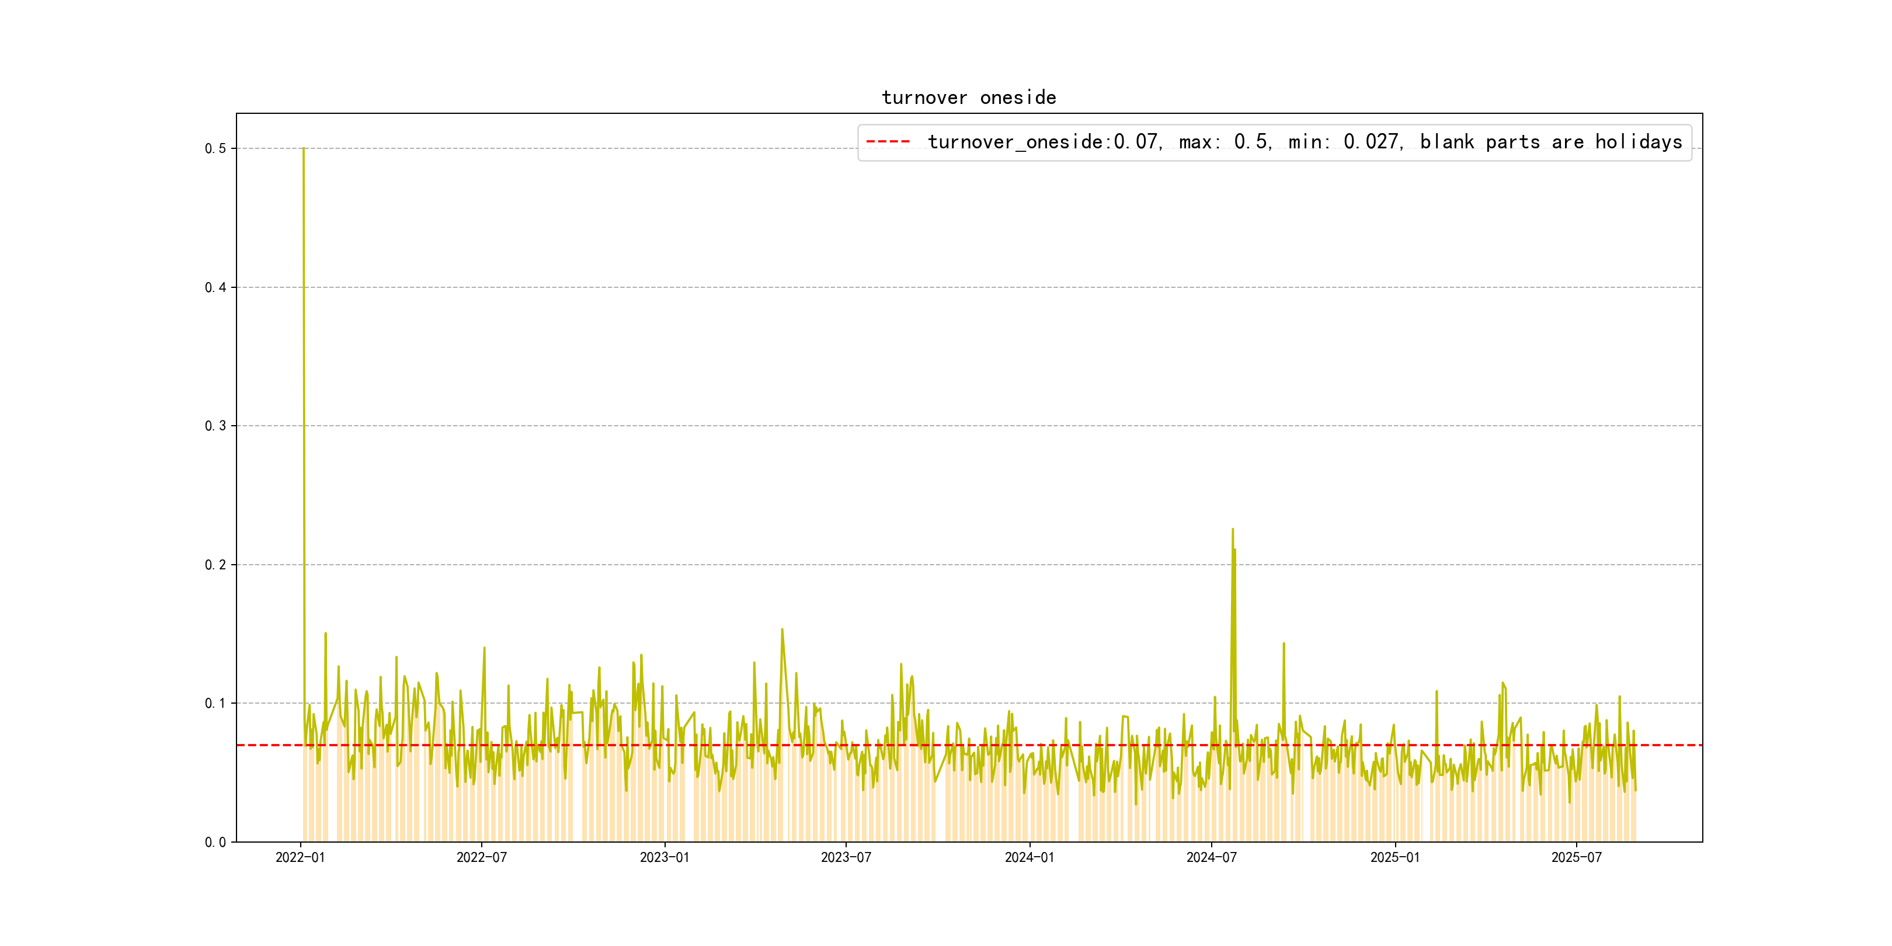Click the peak of the 0.5 spike

(303, 149)
